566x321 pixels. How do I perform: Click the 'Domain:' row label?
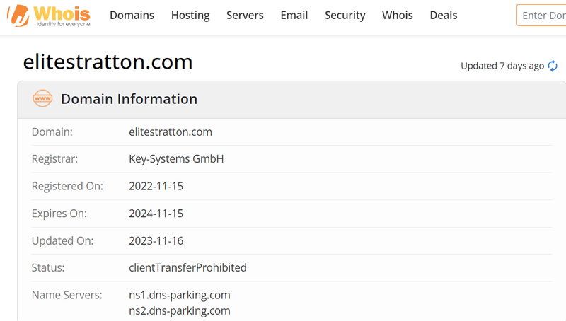[x=52, y=132]
